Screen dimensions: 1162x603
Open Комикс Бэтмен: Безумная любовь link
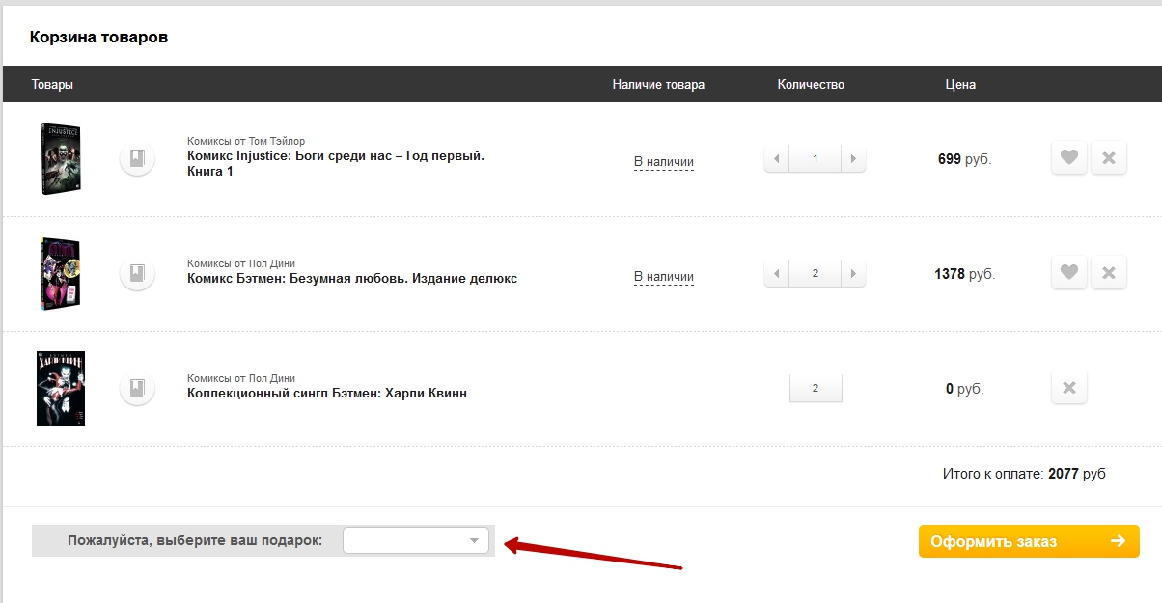(351, 278)
